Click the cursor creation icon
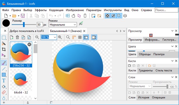Screen dimensions: 179x105 [79, 16]
